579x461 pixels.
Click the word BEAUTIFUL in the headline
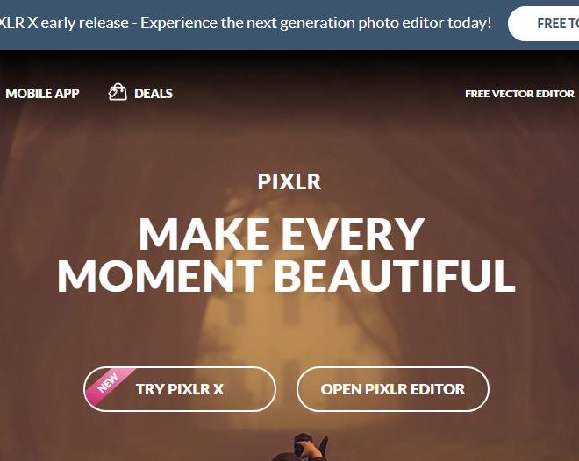[394, 275]
